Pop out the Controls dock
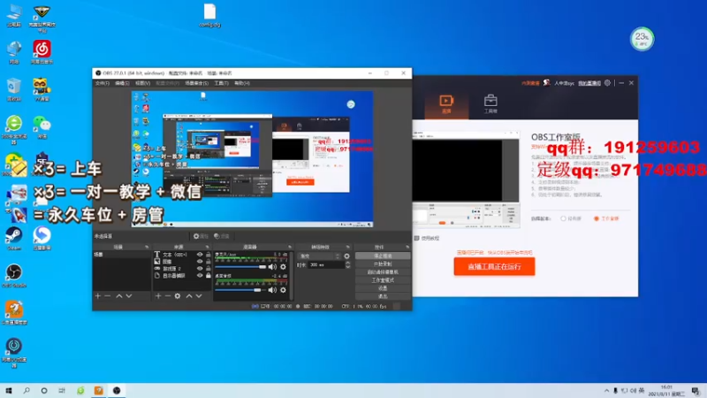Viewport: 707px width, 398px height. click(407, 247)
